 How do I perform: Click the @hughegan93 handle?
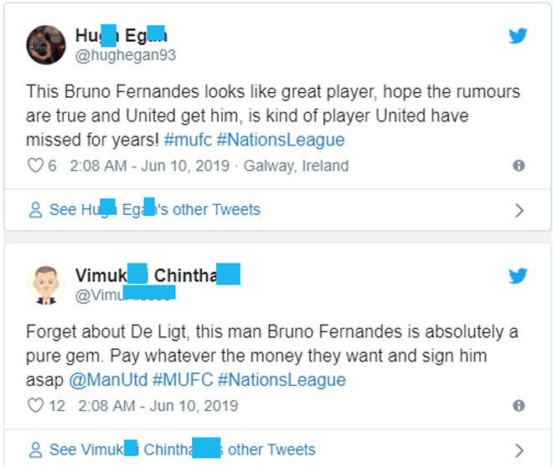126,55
